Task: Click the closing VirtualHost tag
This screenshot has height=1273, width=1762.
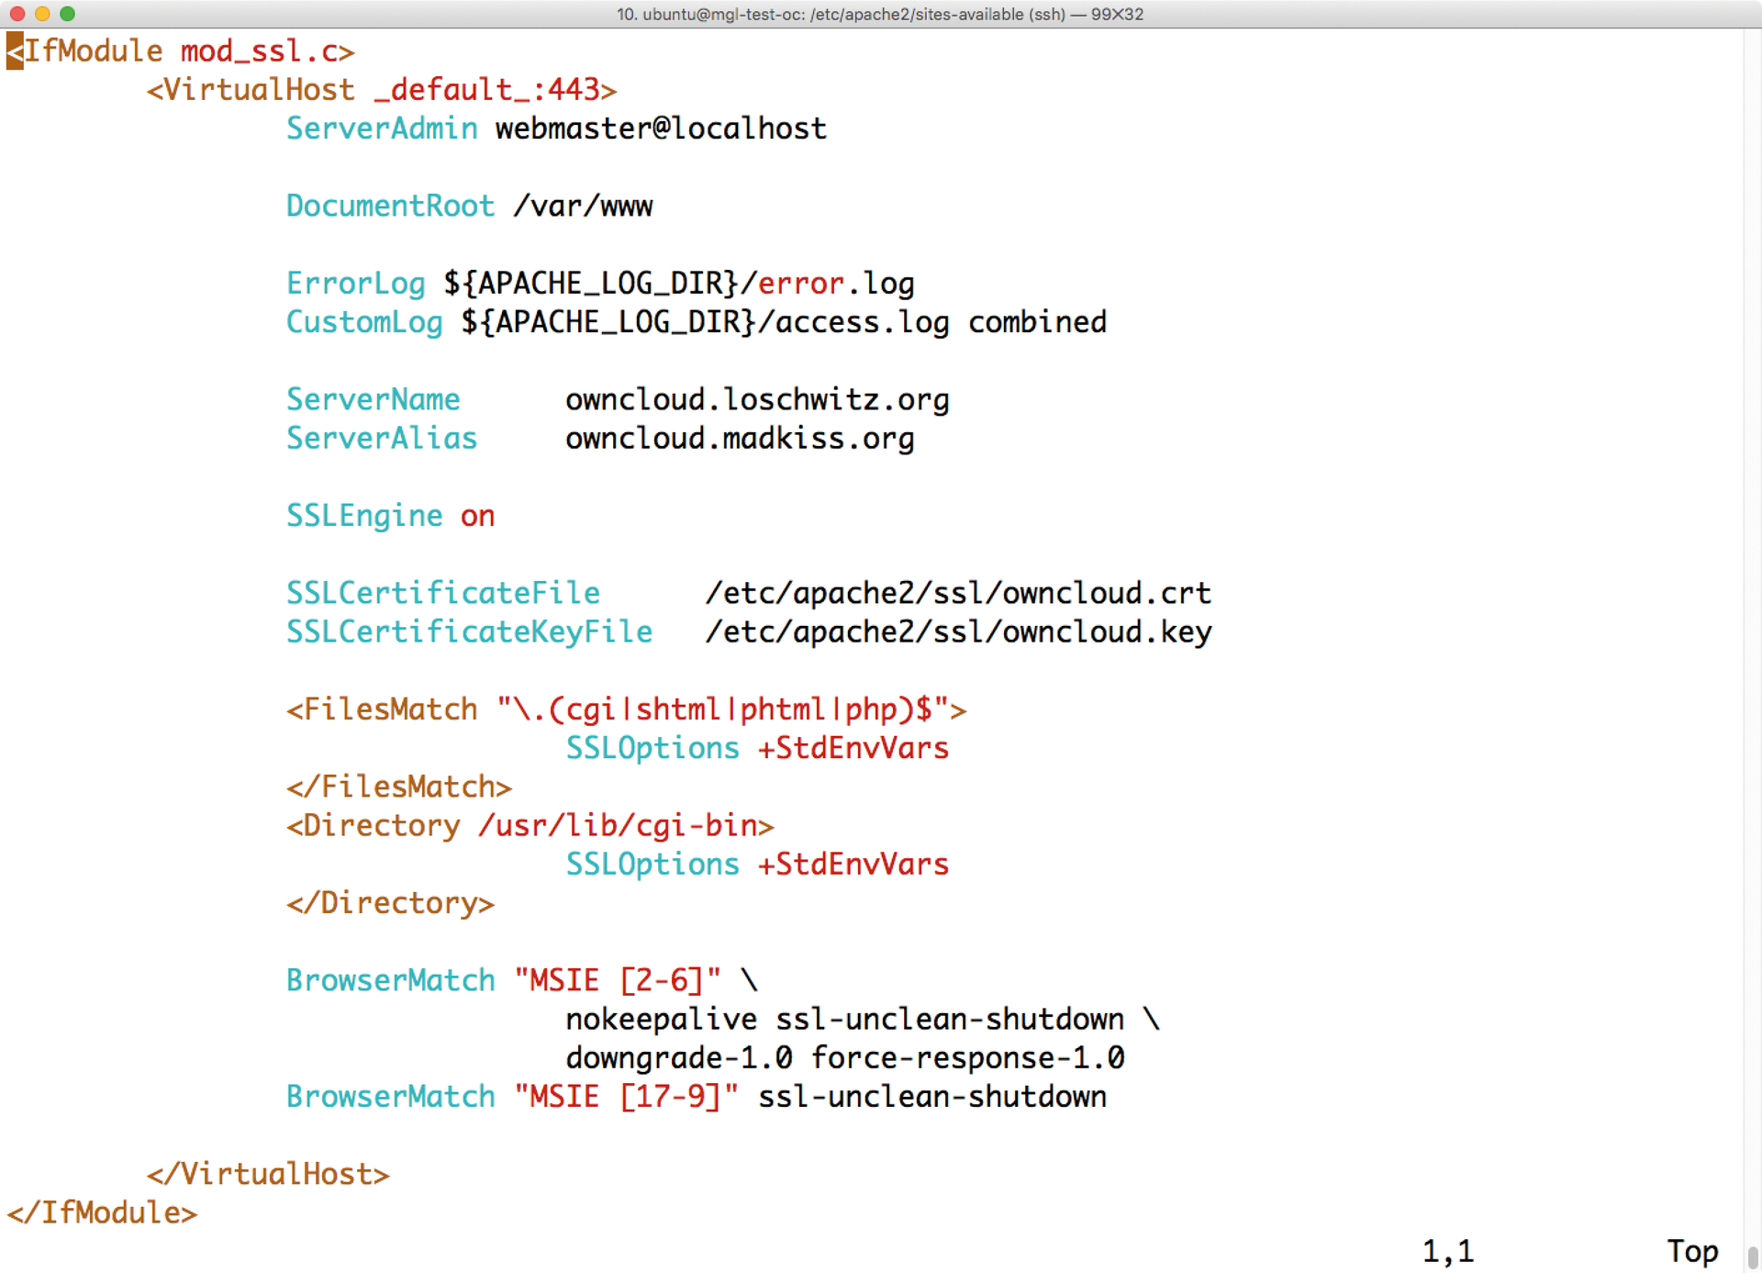Action: (268, 1175)
